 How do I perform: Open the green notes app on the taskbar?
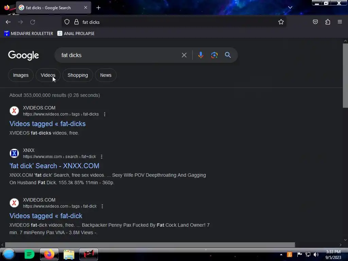29,254
